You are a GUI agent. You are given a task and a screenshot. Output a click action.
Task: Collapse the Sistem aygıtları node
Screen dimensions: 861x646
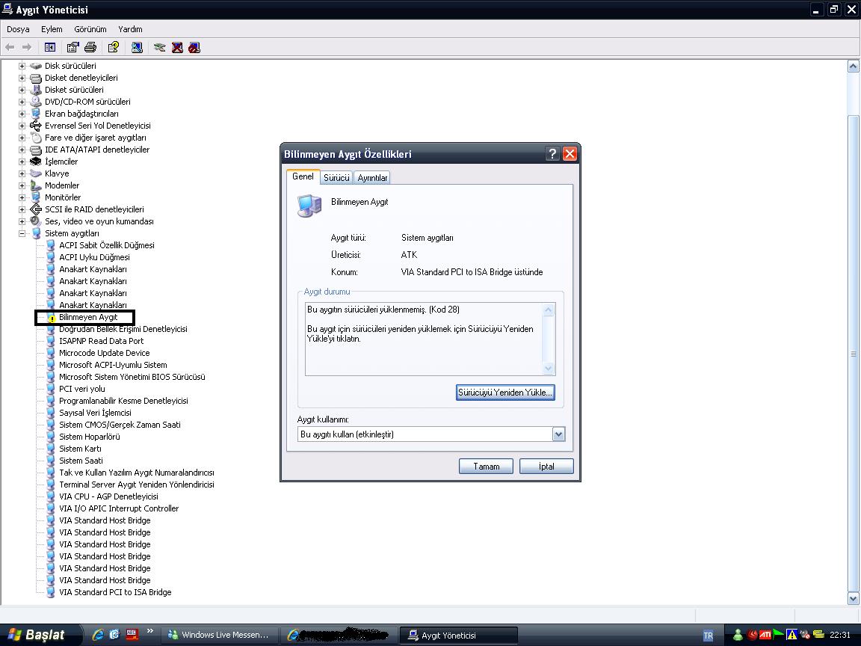[22, 233]
